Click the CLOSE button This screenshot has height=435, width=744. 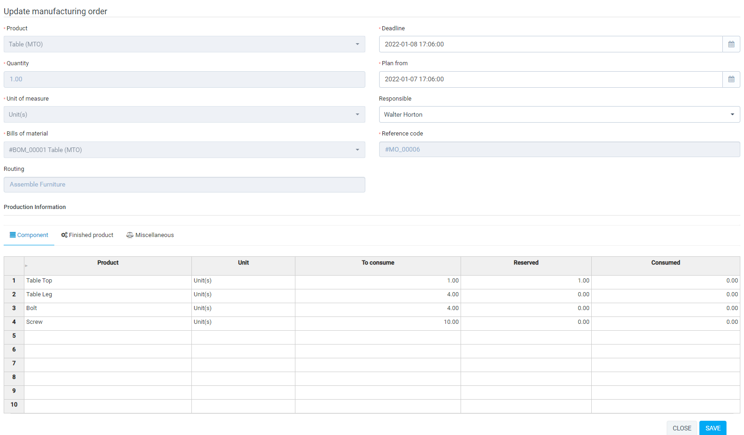(682, 428)
